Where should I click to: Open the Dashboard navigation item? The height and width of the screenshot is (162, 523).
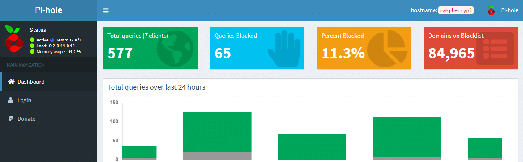click(49, 82)
